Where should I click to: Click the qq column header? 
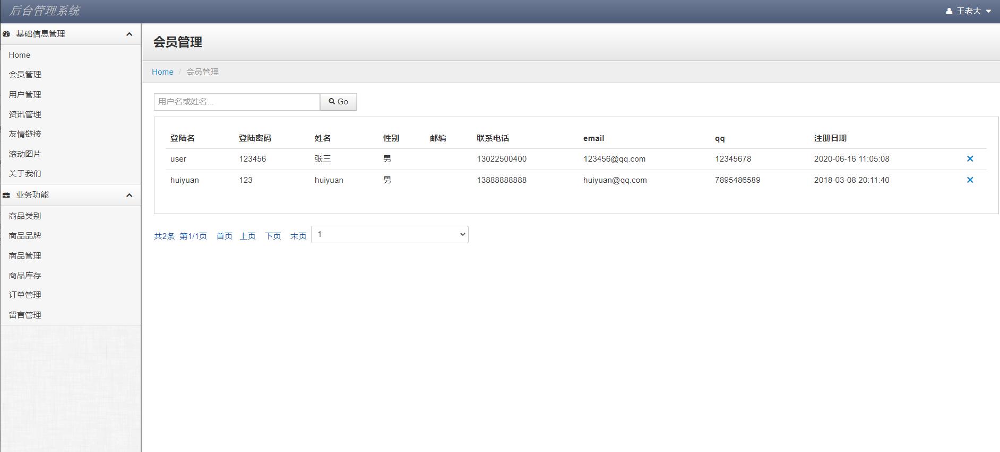pos(720,139)
